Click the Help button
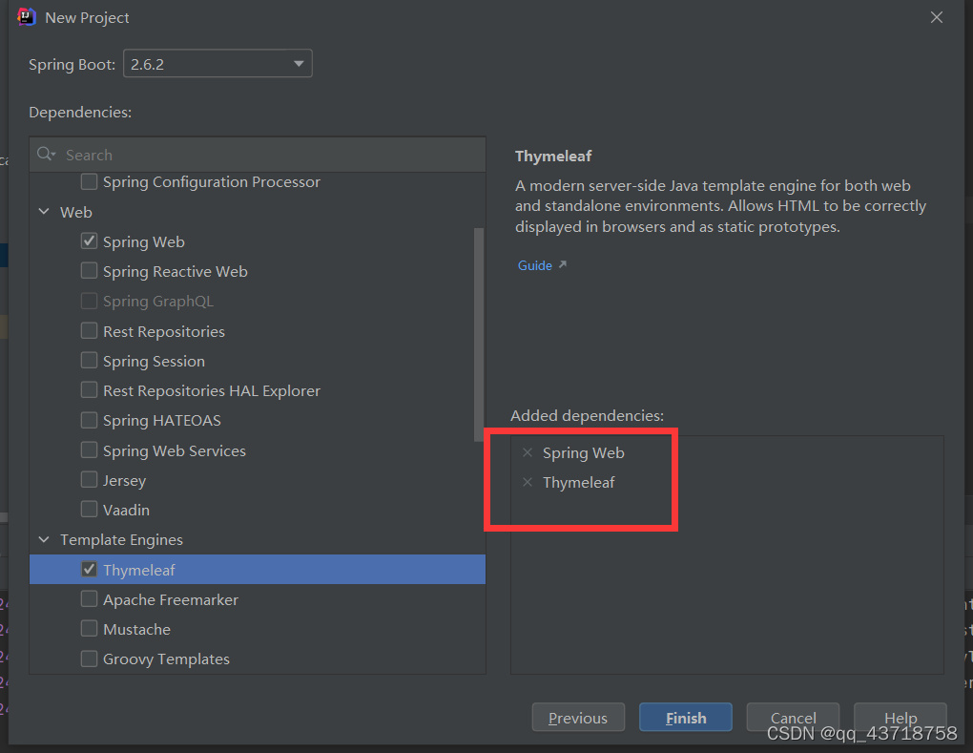Image resolution: width=973 pixels, height=753 pixels. pyautogui.click(x=901, y=718)
